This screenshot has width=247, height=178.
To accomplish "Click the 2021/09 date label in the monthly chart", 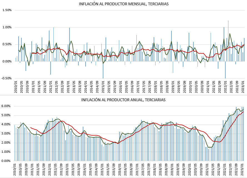I will [x=220, y=87].
